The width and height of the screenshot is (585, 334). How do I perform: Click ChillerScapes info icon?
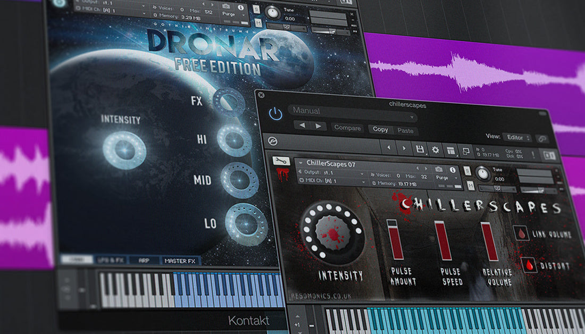tap(453, 170)
